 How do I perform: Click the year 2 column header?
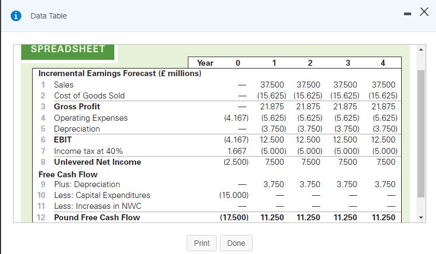tap(310, 63)
